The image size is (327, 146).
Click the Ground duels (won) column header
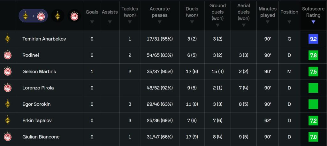pyautogui.click(x=217, y=12)
